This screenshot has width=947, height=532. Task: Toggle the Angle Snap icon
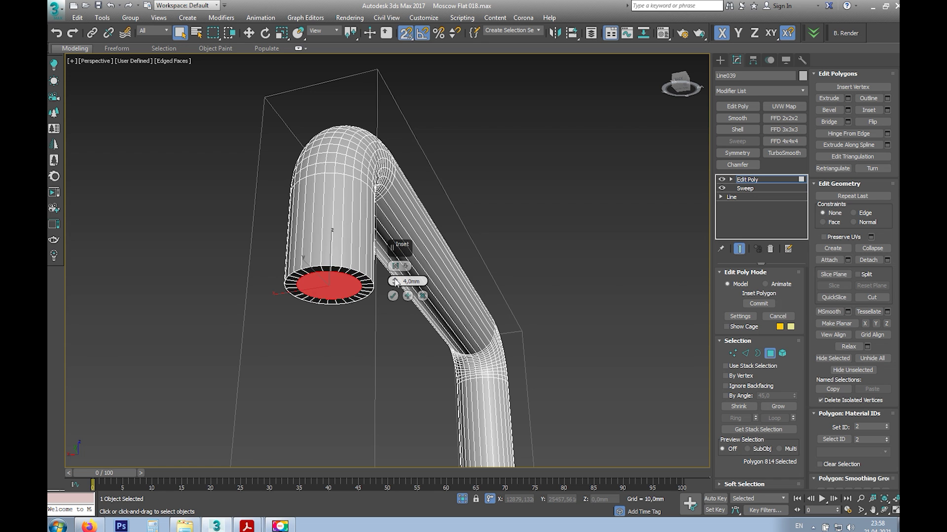click(422, 33)
